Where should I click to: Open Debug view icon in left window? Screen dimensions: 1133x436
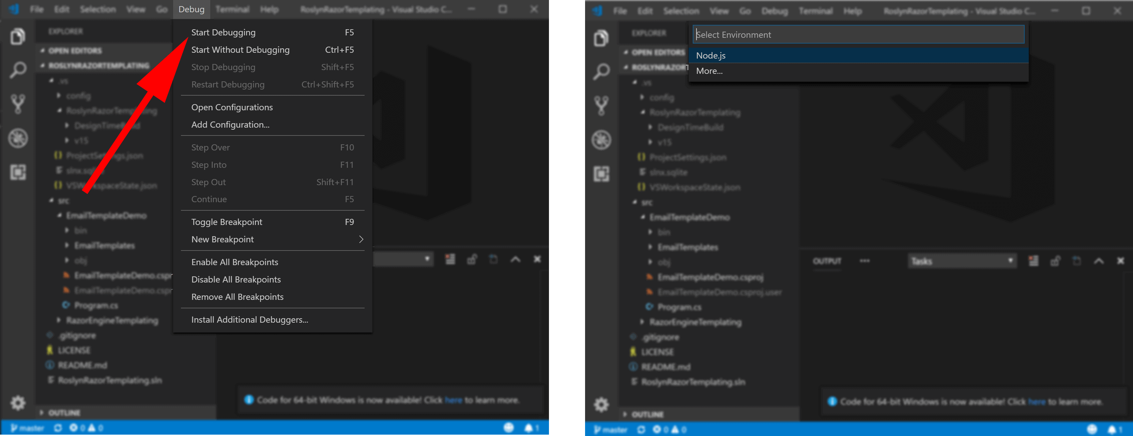pyautogui.click(x=18, y=139)
